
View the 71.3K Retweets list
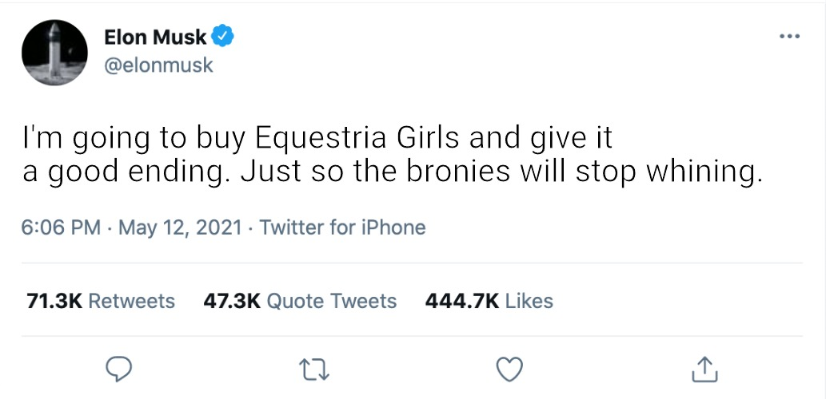click(x=101, y=301)
